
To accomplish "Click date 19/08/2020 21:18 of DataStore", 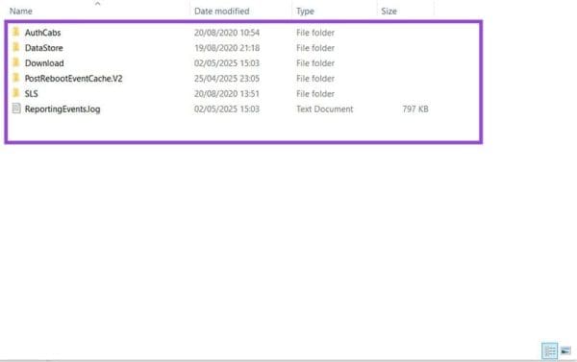I will [227, 48].
